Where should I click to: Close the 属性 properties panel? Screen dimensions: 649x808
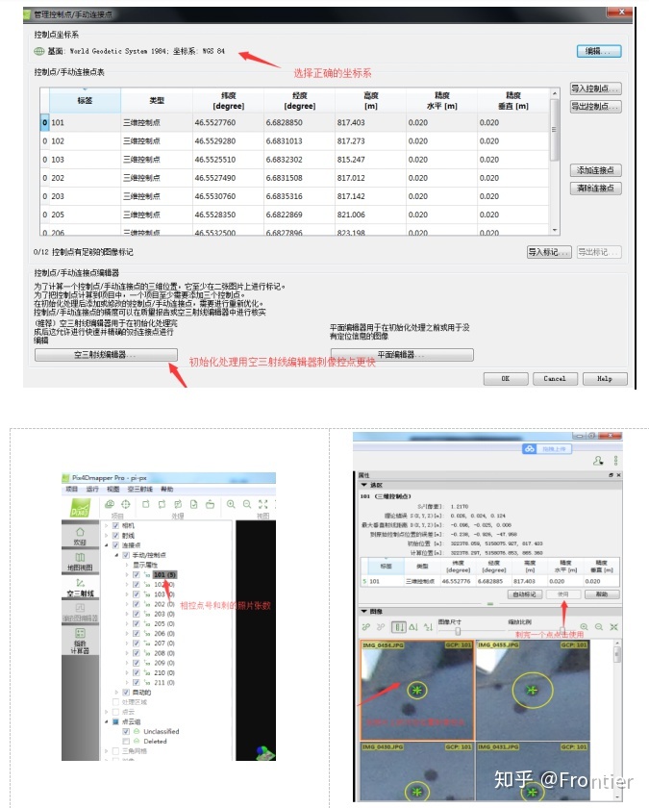(x=618, y=475)
